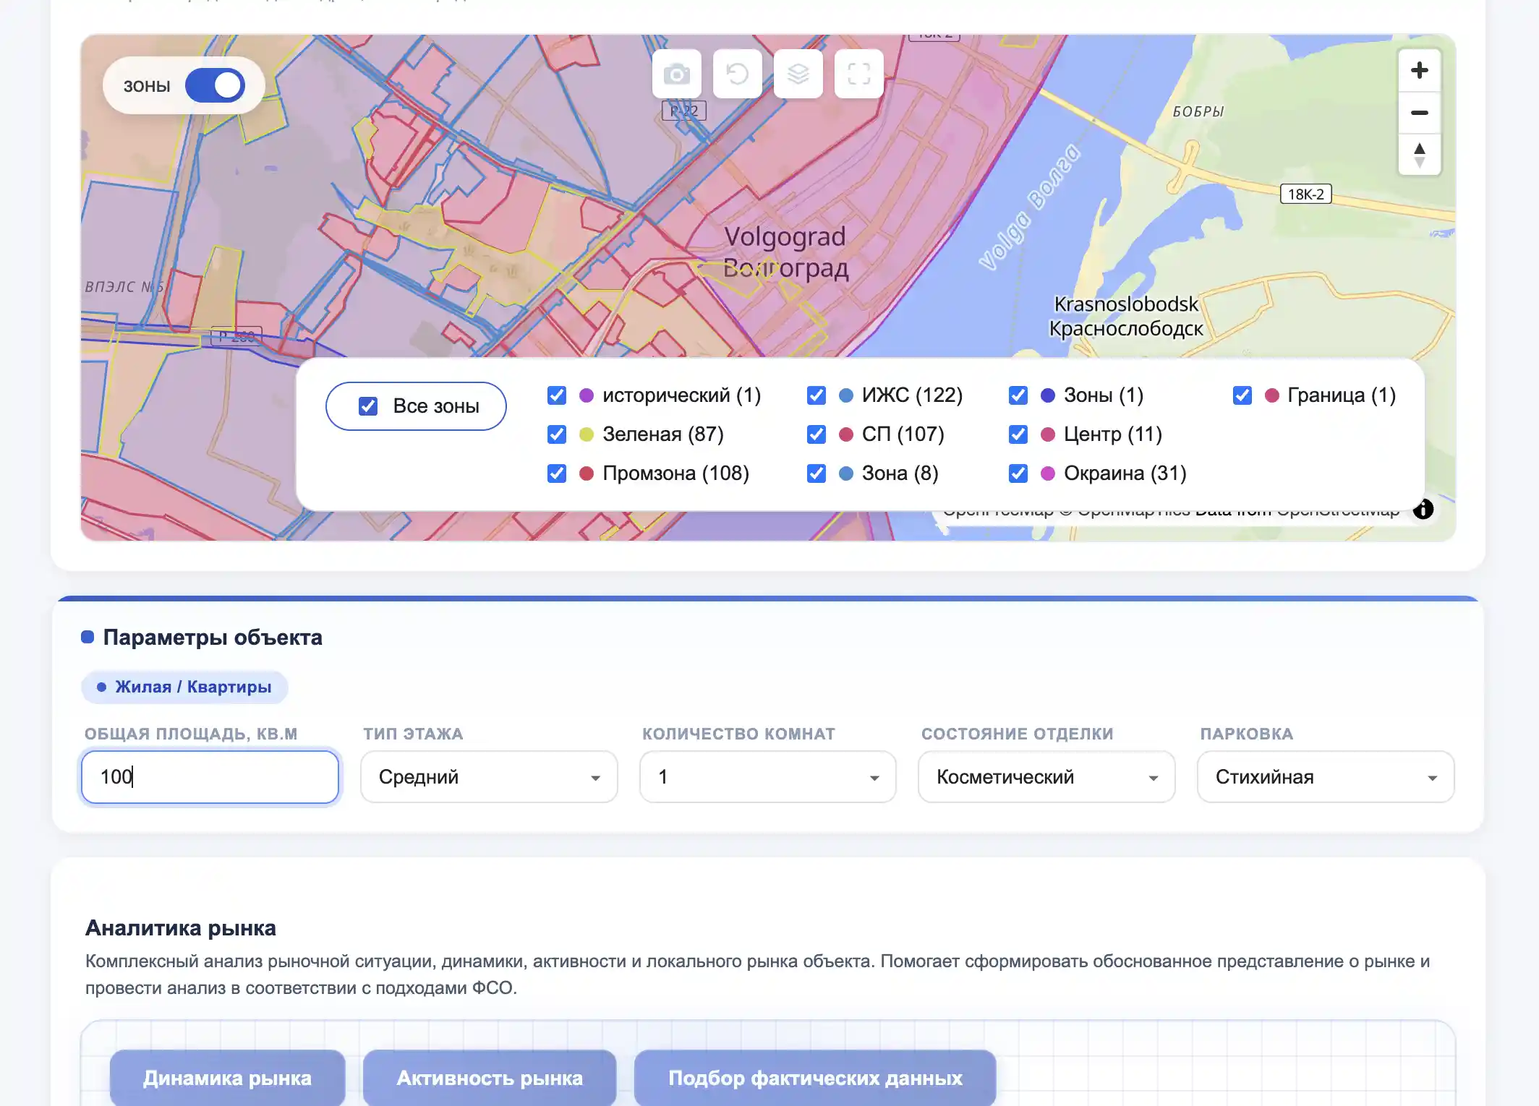Image resolution: width=1539 pixels, height=1106 pixels.
Task: Uncheck the Все зоны checkbox
Action: 368,406
